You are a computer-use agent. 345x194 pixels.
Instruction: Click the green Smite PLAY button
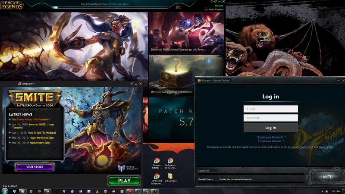click(124, 181)
